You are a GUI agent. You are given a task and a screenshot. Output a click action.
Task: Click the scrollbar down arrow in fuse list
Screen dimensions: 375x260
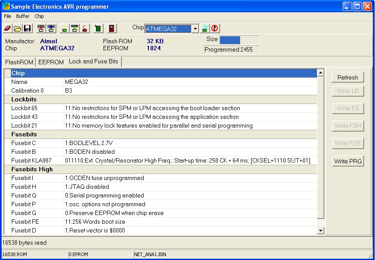(320, 230)
